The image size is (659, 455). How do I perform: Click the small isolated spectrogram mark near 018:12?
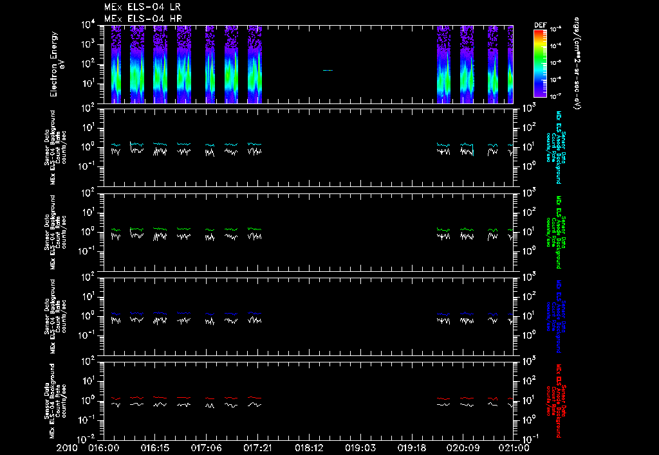(x=328, y=70)
